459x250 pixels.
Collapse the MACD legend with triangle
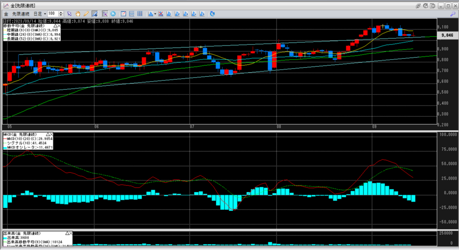pyautogui.click(x=48, y=134)
